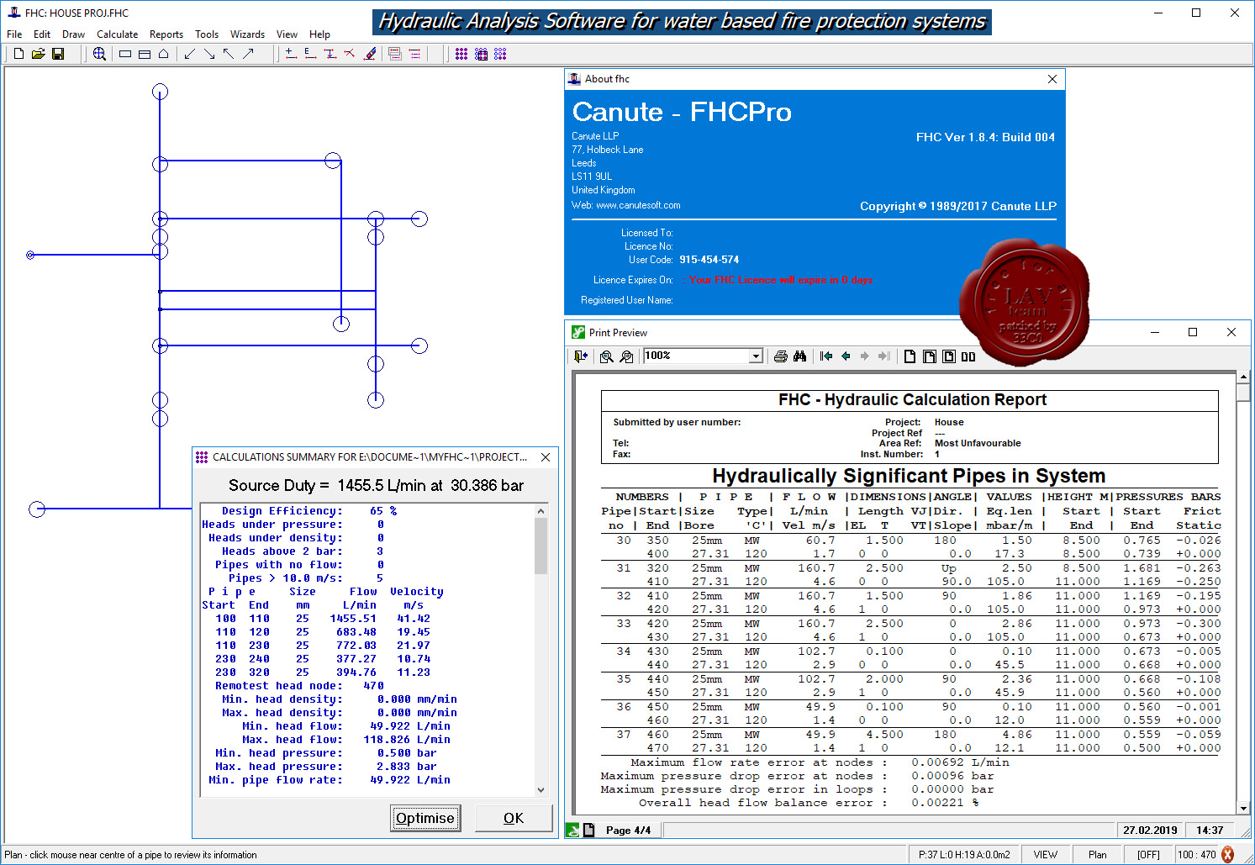The width and height of the screenshot is (1255, 865).
Task: Open a project file with the folder icon
Action: point(38,54)
